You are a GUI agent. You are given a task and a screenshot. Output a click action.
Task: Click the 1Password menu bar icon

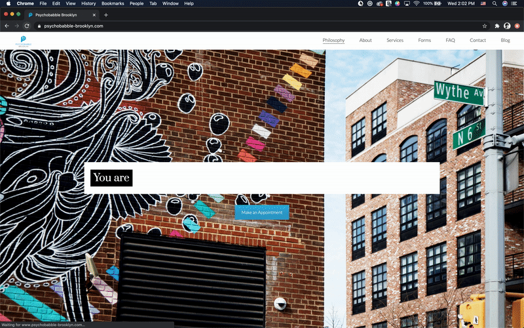370,3
